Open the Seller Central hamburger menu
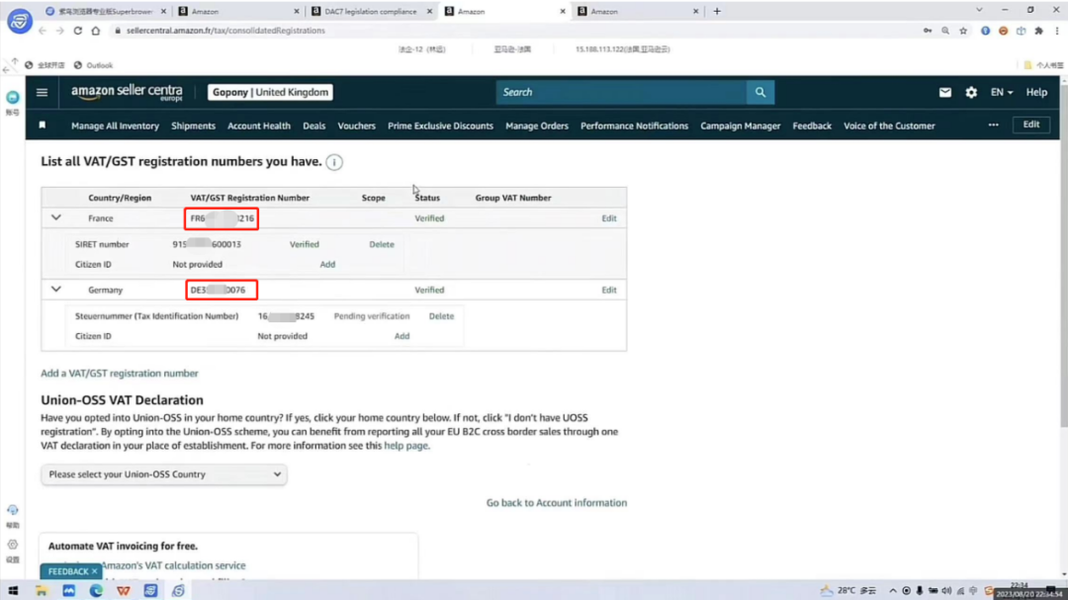The width and height of the screenshot is (1068, 600). coord(43,92)
